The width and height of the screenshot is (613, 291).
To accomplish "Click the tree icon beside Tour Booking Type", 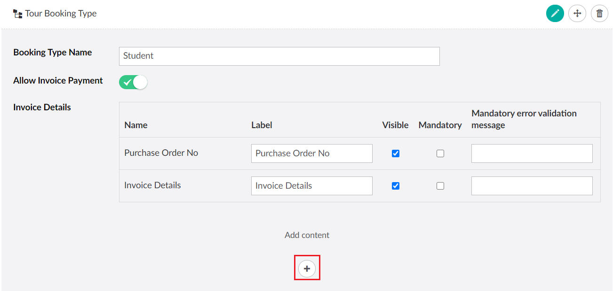I will pos(18,14).
